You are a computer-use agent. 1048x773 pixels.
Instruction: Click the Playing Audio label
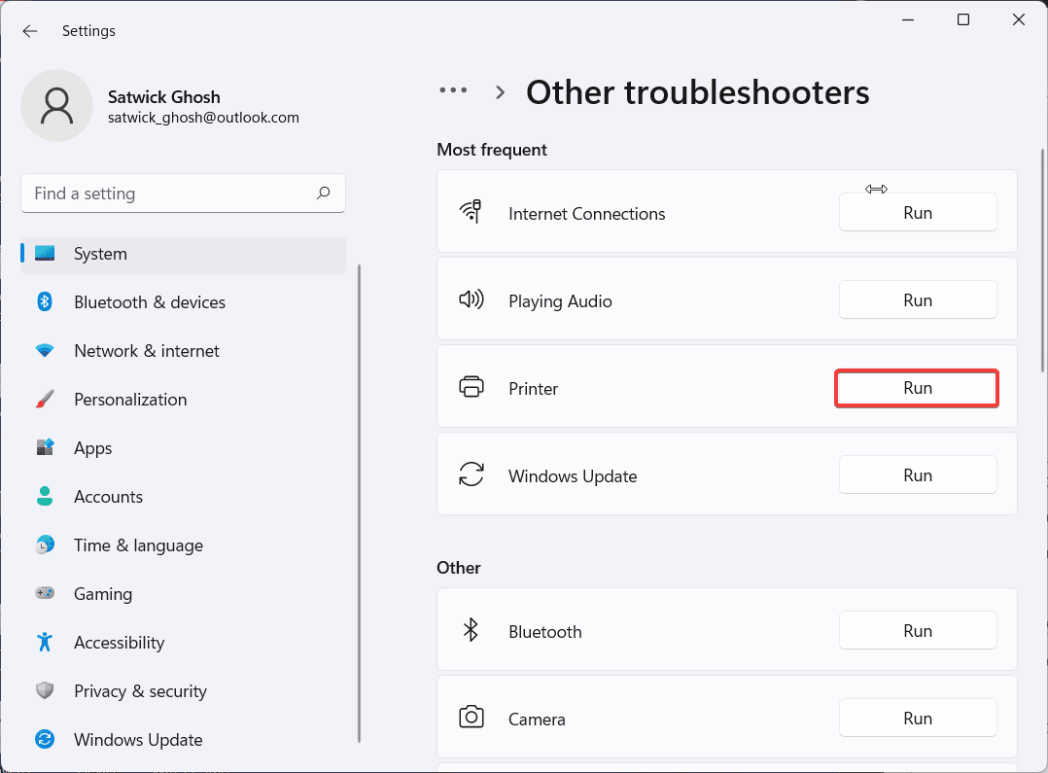click(560, 301)
